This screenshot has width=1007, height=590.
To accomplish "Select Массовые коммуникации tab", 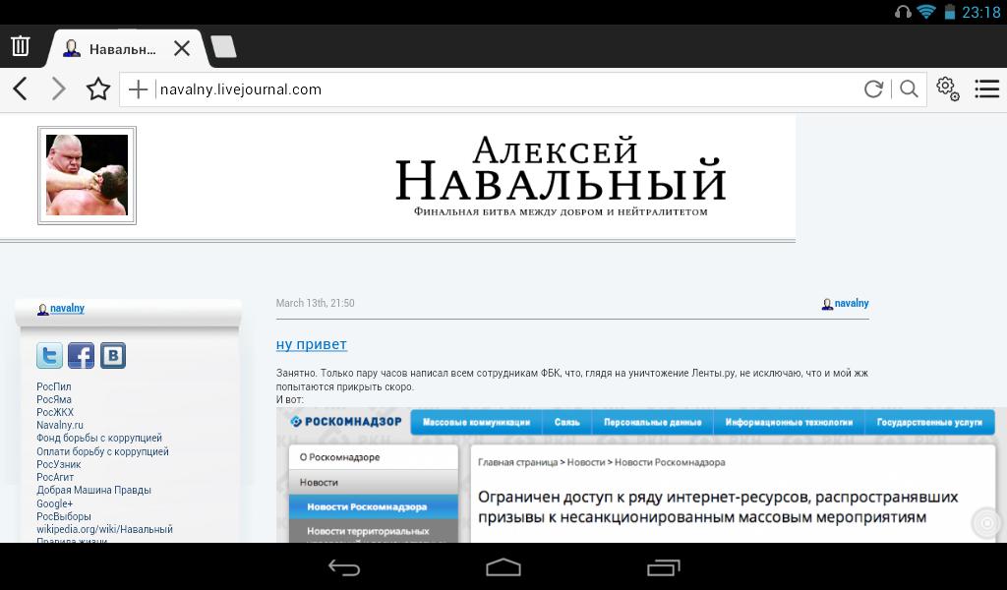I will (x=477, y=423).
